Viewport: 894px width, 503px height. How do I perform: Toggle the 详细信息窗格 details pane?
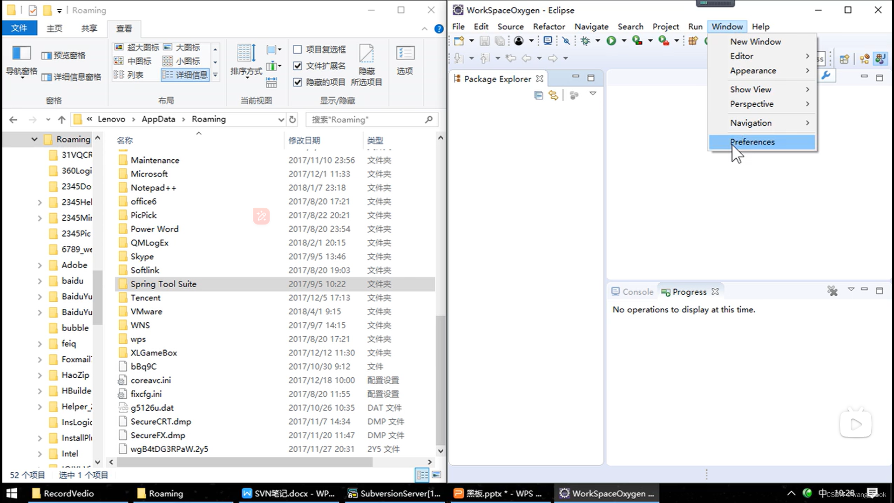click(71, 77)
